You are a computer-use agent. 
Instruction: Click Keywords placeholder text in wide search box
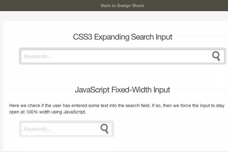38,56
